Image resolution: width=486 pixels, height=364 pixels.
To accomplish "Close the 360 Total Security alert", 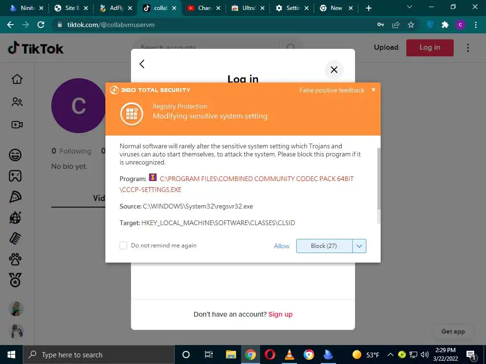I will [374, 90].
